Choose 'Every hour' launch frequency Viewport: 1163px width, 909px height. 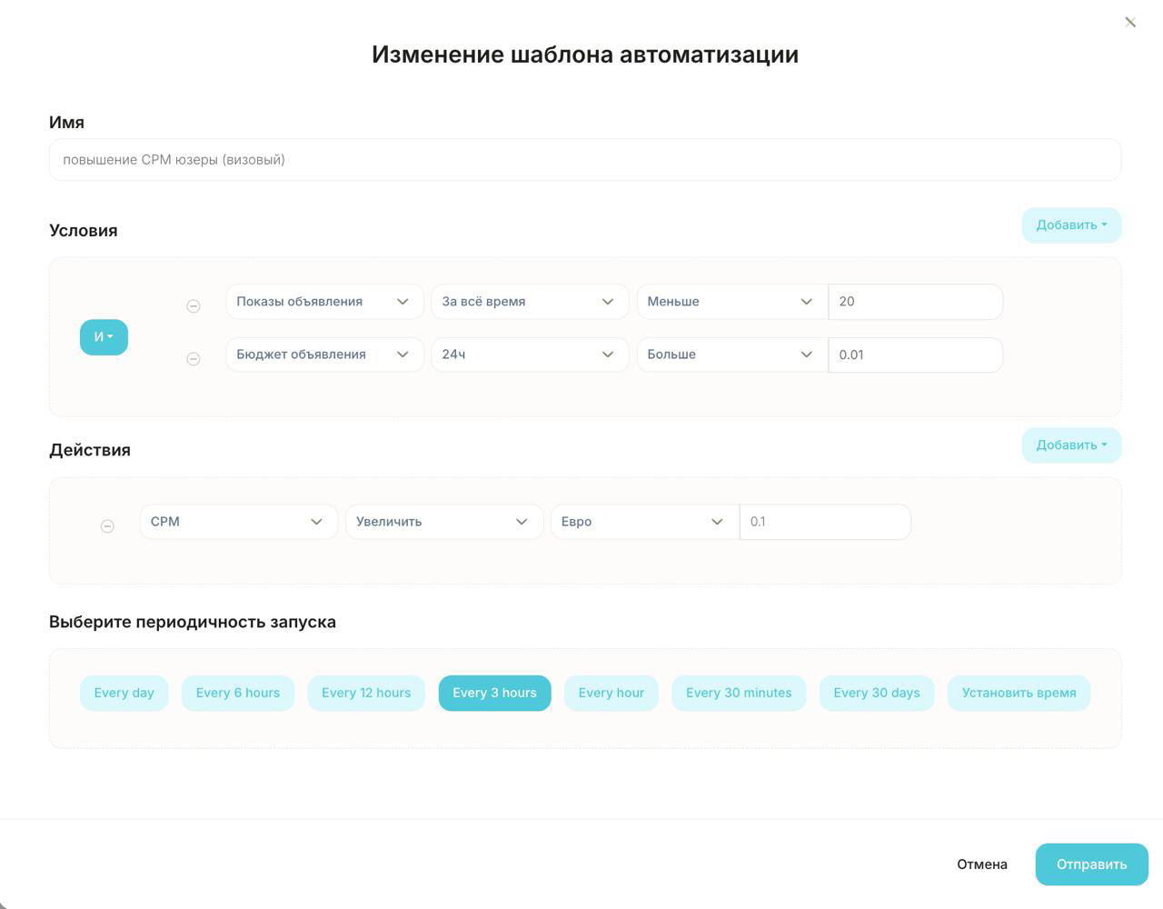pos(611,693)
